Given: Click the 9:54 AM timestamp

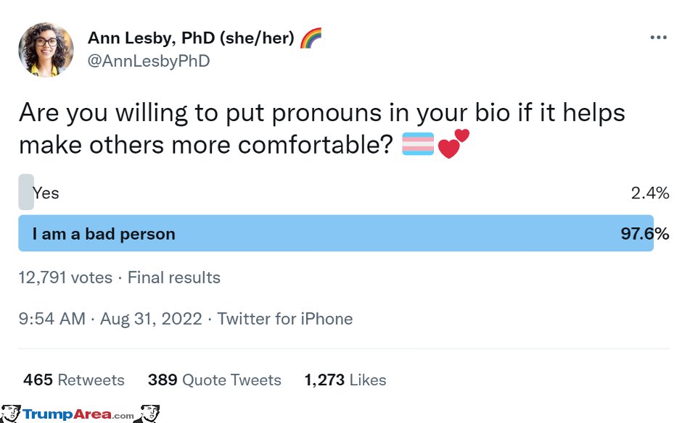Looking at the screenshot, I should click(x=52, y=319).
